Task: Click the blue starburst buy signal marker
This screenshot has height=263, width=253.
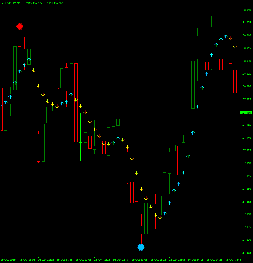Action: [x=141, y=247]
